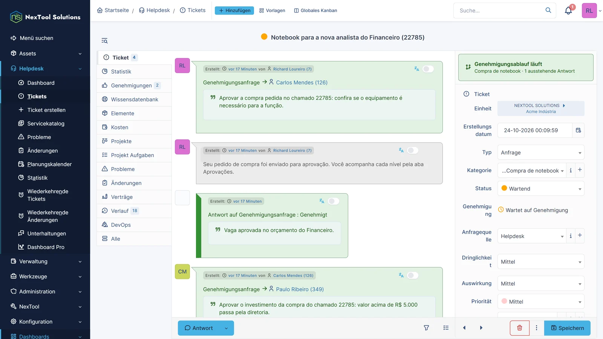
Task: Go to previous ticket arrow
Action: point(464,328)
